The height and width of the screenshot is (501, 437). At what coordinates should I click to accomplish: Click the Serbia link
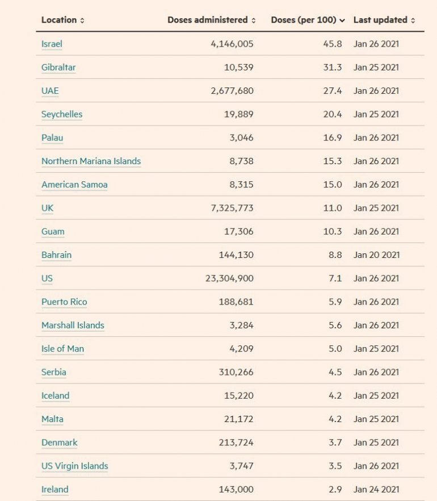point(54,372)
